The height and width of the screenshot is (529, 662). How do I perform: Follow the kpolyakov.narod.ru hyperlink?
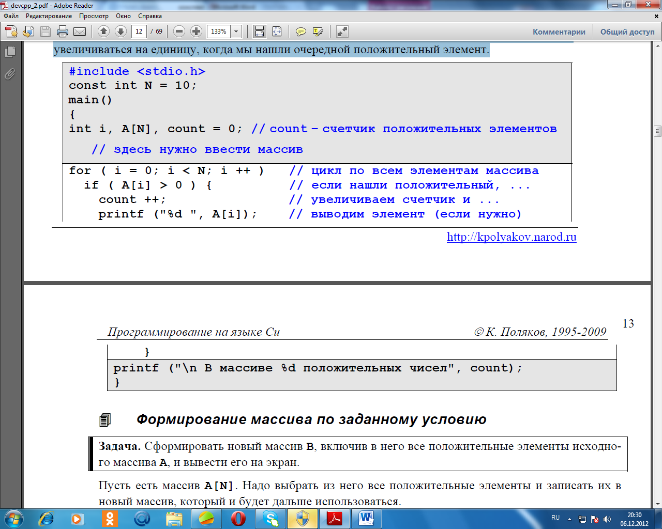(511, 237)
